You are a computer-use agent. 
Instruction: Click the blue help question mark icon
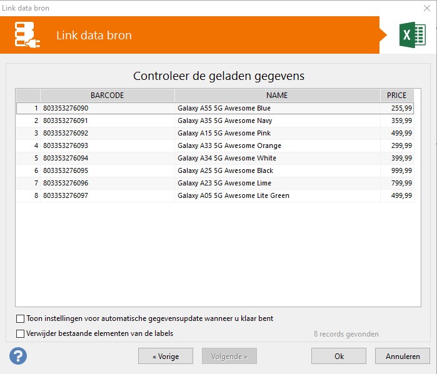(18, 356)
